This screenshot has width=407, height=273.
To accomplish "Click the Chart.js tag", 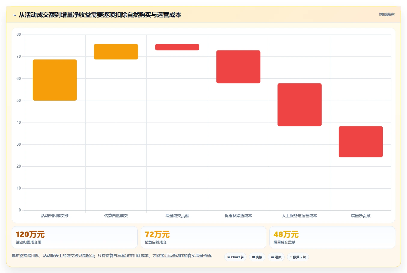I will (x=235, y=257).
